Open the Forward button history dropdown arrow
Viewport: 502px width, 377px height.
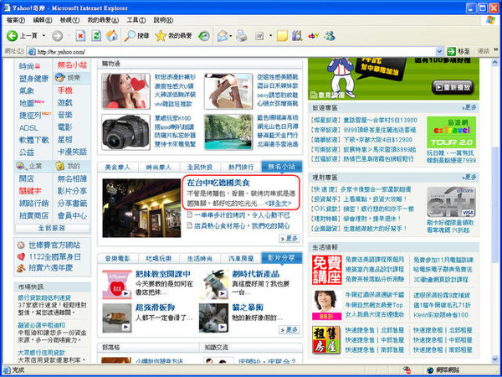click(69, 35)
